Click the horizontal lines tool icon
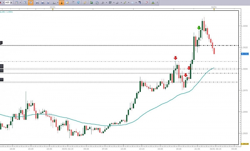The height and width of the screenshot is (151, 250). pos(110,2)
